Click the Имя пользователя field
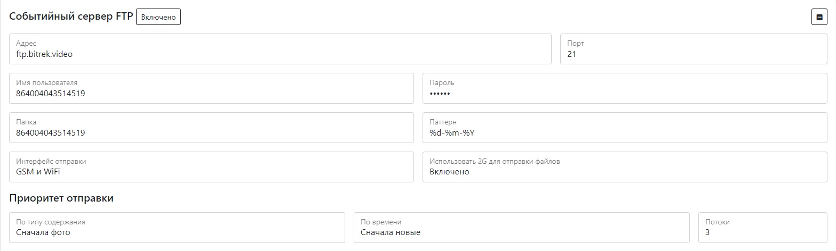Viewport: 836px width, 251px height. (x=211, y=88)
